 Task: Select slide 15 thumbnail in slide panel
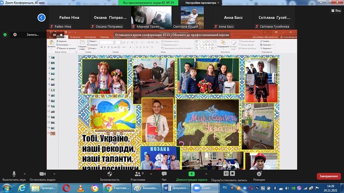coord(53,133)
